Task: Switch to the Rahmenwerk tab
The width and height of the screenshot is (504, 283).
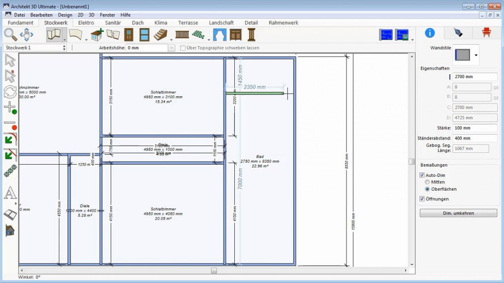Action: [283, 23]
